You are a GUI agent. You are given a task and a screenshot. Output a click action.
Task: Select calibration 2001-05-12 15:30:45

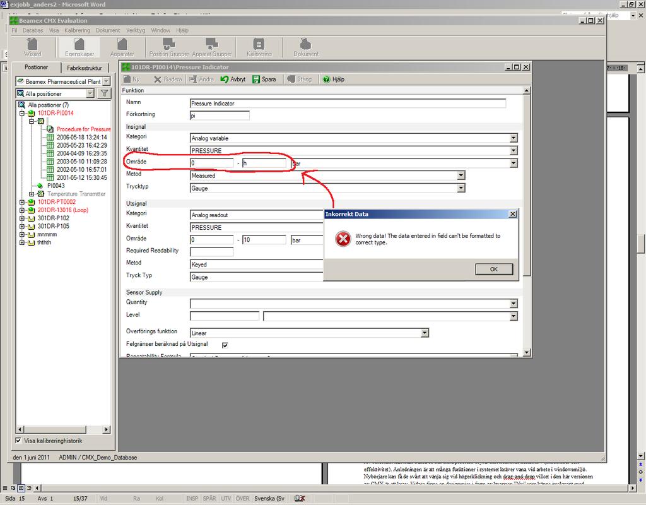(x=81, y=177)
